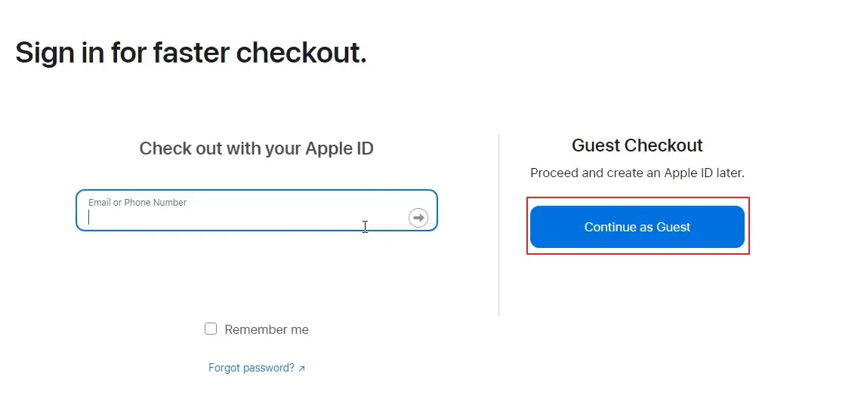
Task: Click the vertical divider between sign-in and guest sections
Action: coord(498,225)
